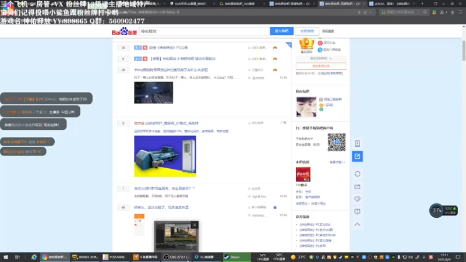Click the red round icon beside crown
Viewport: 466px width, 262px height.
[320, 43]
